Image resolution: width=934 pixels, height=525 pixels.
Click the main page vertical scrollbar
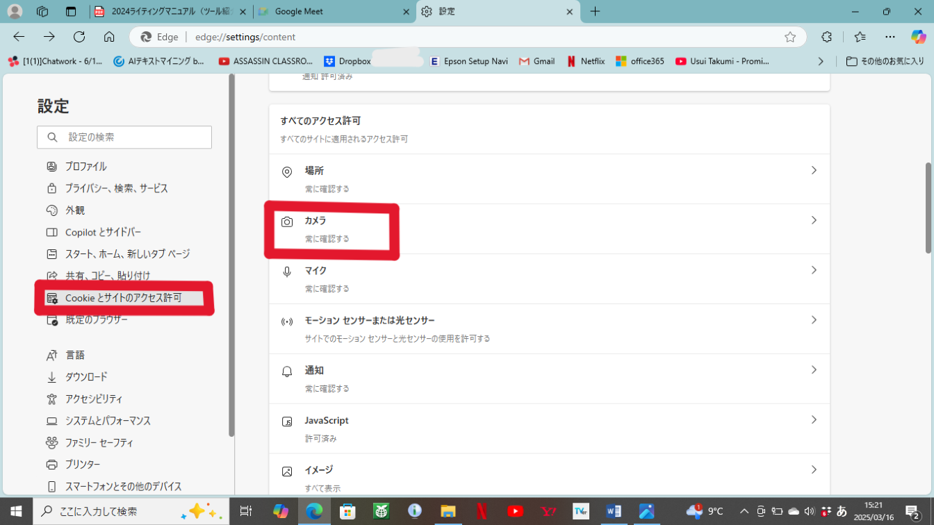(x=928, y=208)
